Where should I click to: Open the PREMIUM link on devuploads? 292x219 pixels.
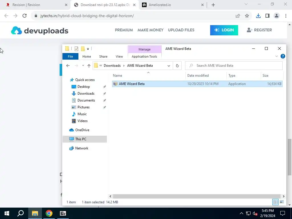click(x=124, y=30)
